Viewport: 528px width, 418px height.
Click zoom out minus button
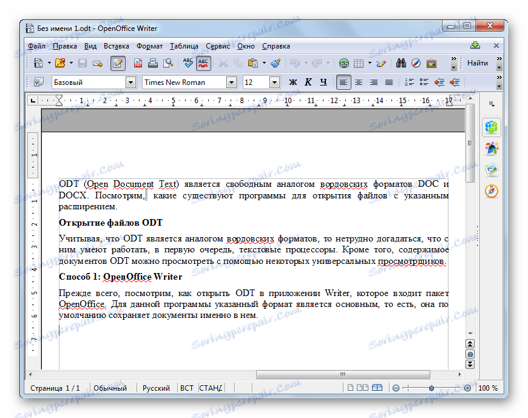click(x=396, y=388)
